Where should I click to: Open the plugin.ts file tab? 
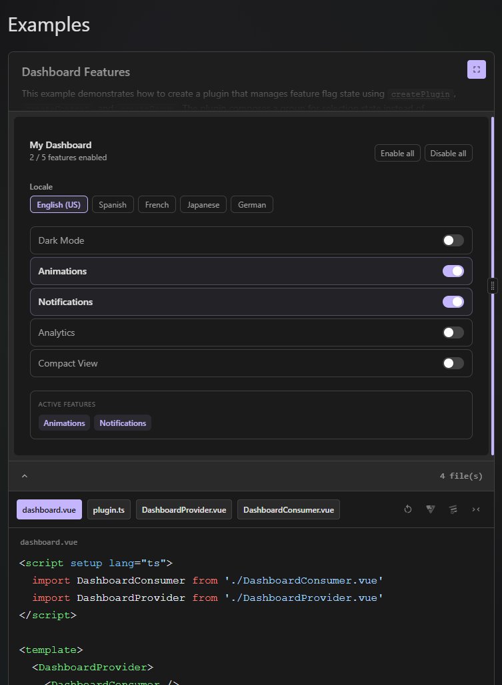click(x=109, y=509)
